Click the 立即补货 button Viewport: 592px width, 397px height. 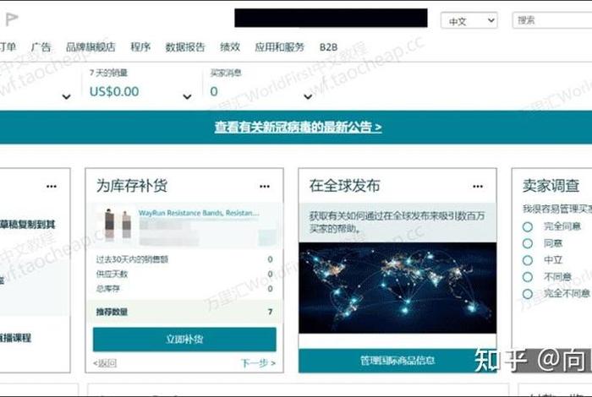184,340
